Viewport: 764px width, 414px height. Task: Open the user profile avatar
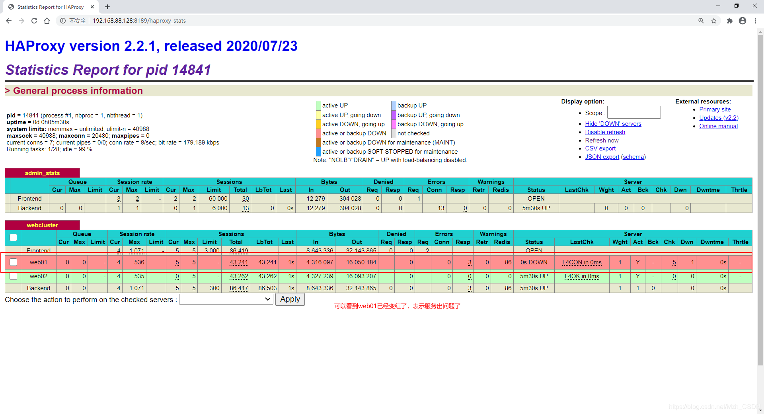[743, 21]
